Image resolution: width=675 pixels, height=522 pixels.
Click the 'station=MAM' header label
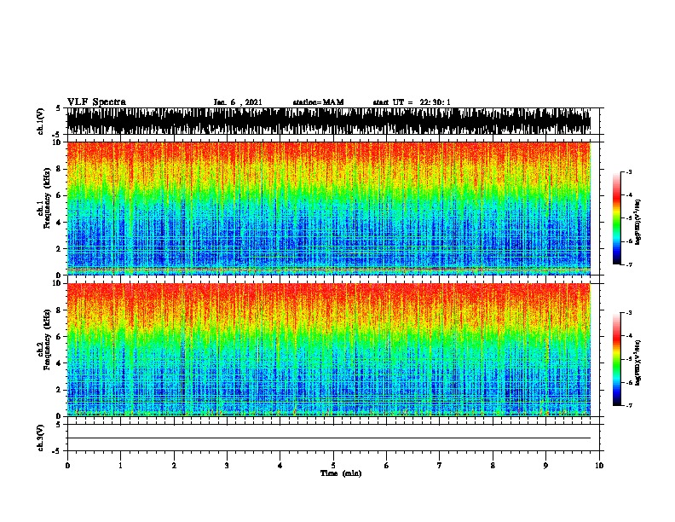point(318,102)
